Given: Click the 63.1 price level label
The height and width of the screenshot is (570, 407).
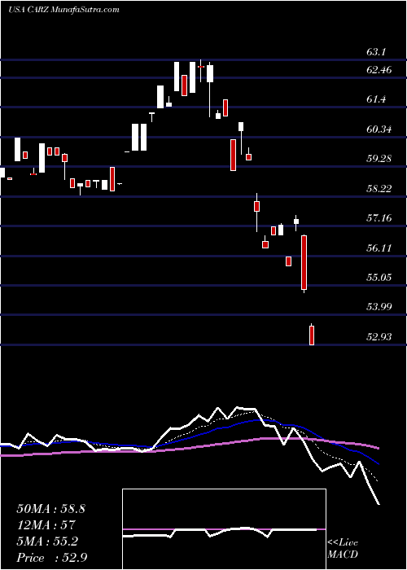Looking at the screenshot, I should tap(376, 52).
